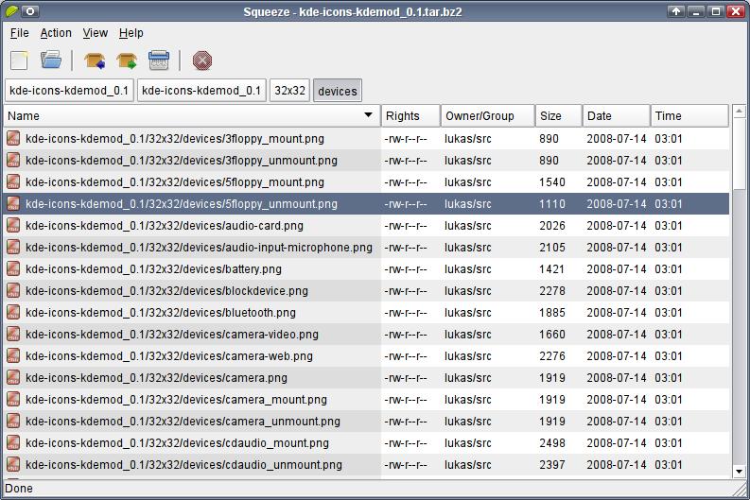Click the Extract archive toolbar icon

click(x=126, y=61)
